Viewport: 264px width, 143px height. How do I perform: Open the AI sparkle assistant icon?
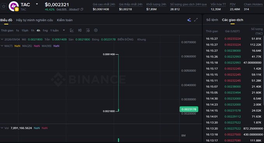point(189,20)
